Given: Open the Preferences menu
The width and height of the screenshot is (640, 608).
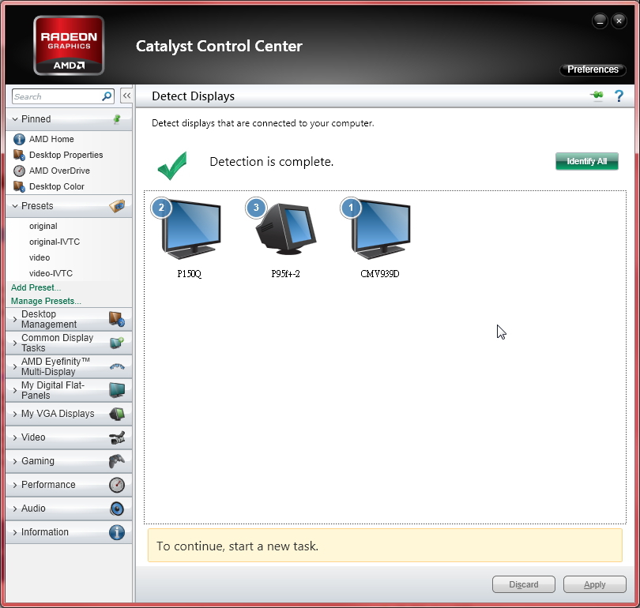Looking at the screenshot, I should (593, 69).
